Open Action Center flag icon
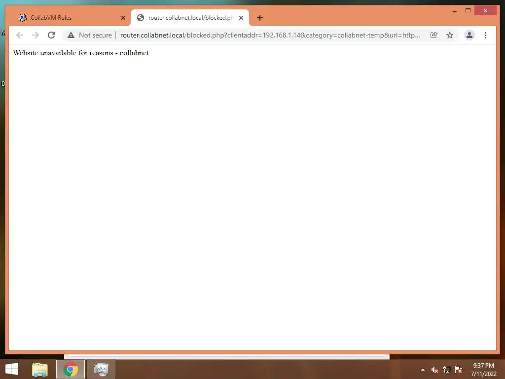The image size is (505, 379). coord(458,370)
